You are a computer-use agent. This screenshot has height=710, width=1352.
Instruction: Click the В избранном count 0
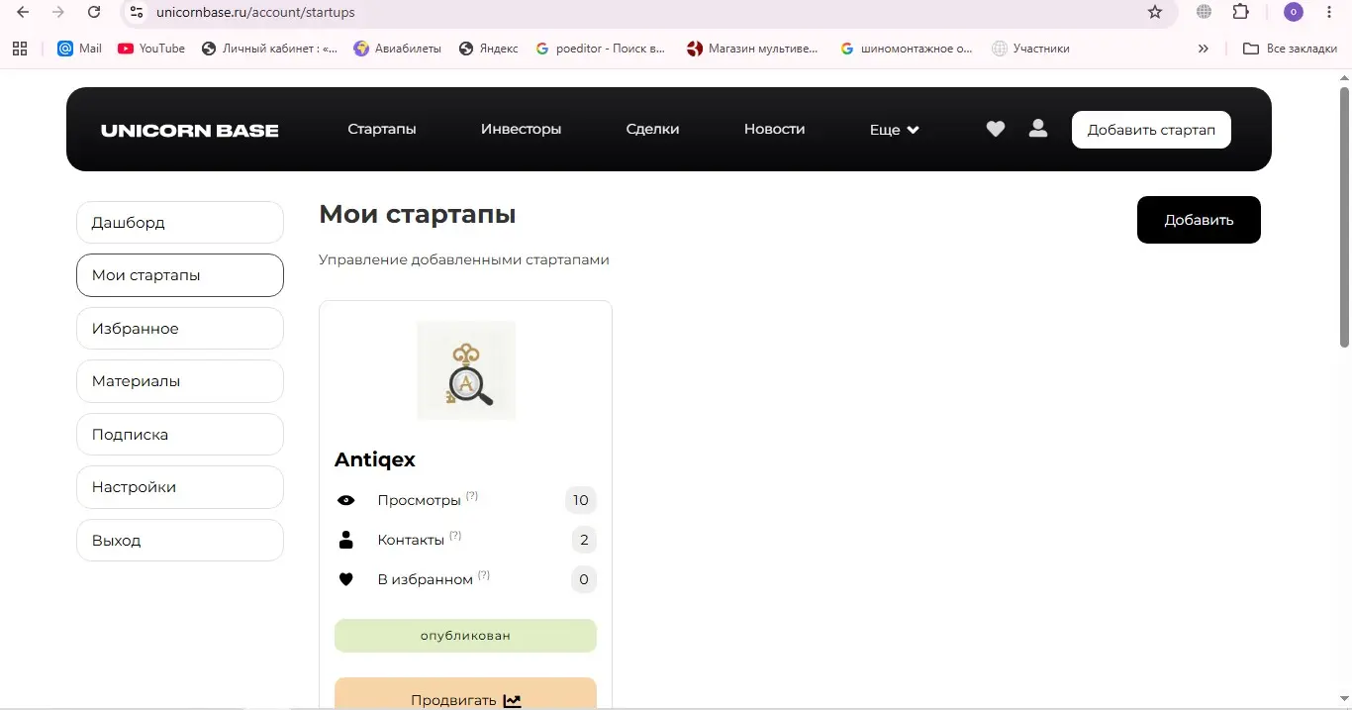tap(584, 579)
